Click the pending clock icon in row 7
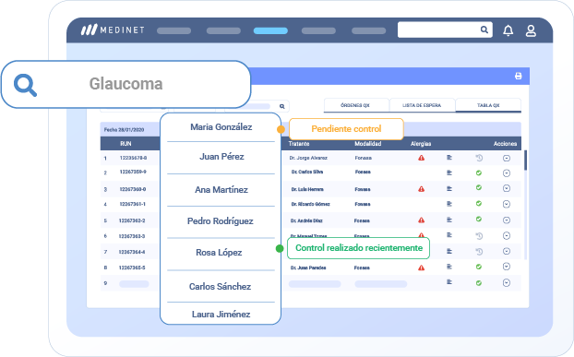Viewport: 574px width, 357px height. pos(479,252)
